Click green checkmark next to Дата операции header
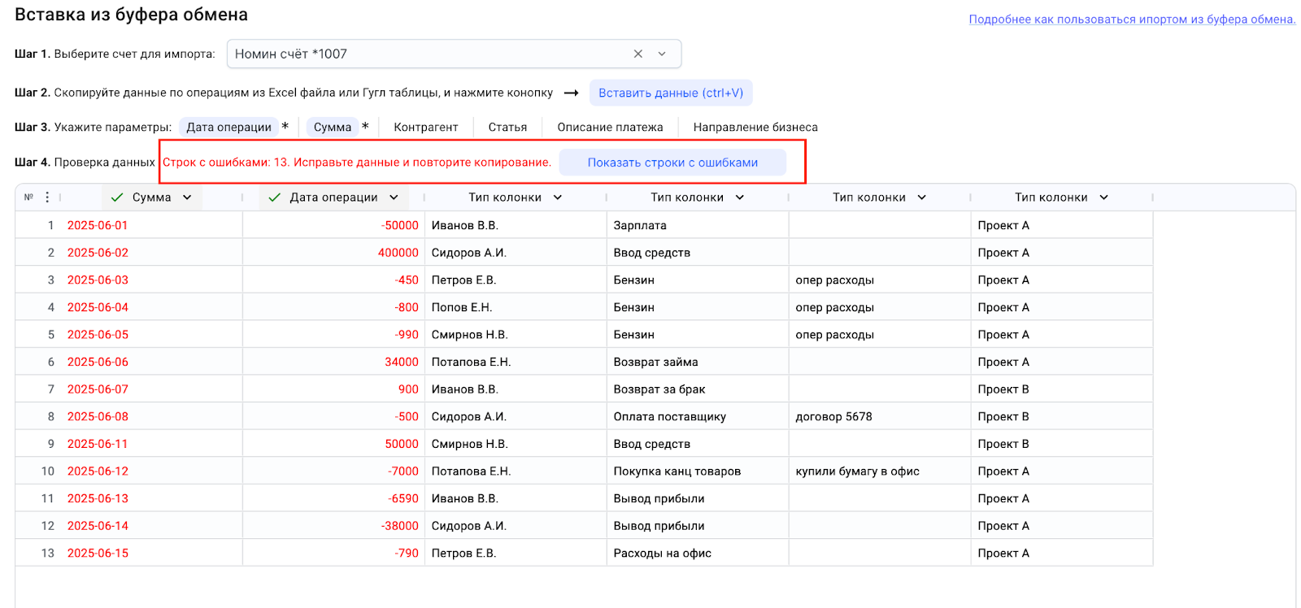Image resolution: width=1301 pixels, height=608 pixels. tap(275, 198)
